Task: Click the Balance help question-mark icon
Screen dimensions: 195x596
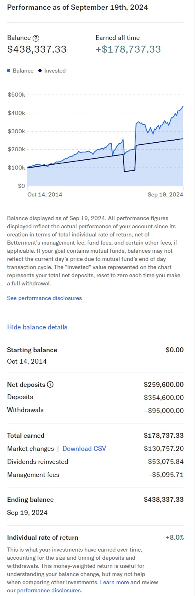Action: pyautogui.click(x=36, y=38)
